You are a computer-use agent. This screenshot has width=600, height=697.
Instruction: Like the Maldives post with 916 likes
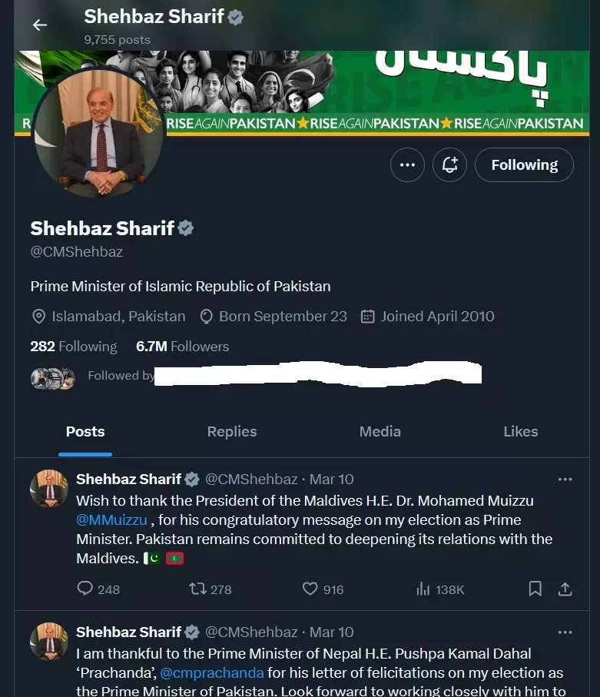click(323, 589)
